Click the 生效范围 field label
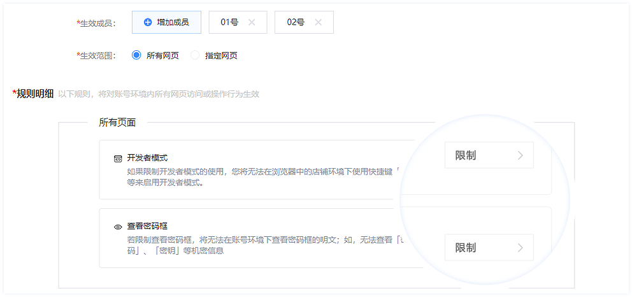 96,55
